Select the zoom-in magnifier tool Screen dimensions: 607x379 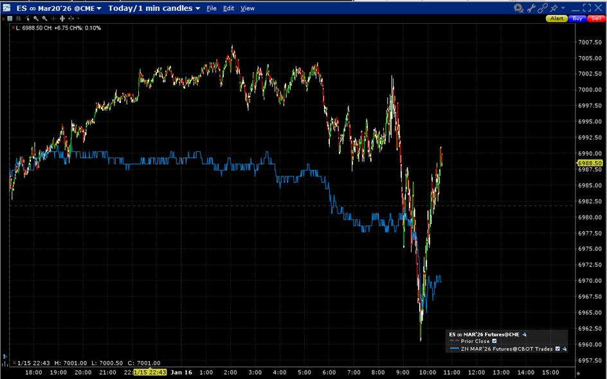pos(35,19)
